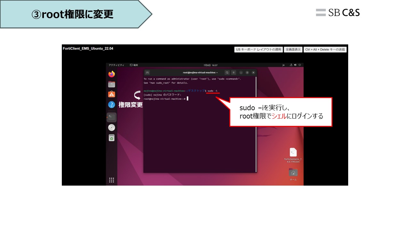
Task: Click the new tab icon in terminal
Action: tap(147, 73)
